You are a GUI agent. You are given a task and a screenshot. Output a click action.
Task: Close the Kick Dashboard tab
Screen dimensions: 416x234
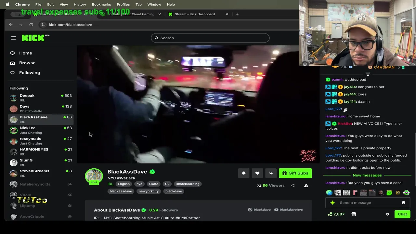click(227, 14)
